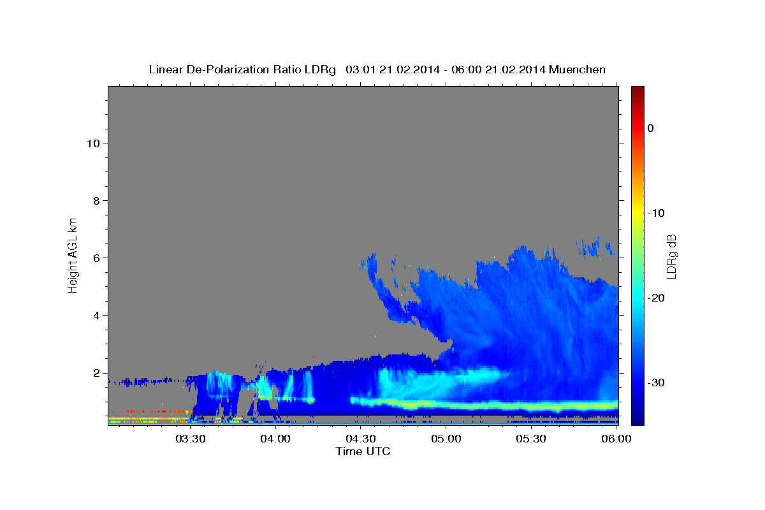Screen dimensions: 765x510
Task: Click the "Time UTC" axis label
Action: pos(363,451)
